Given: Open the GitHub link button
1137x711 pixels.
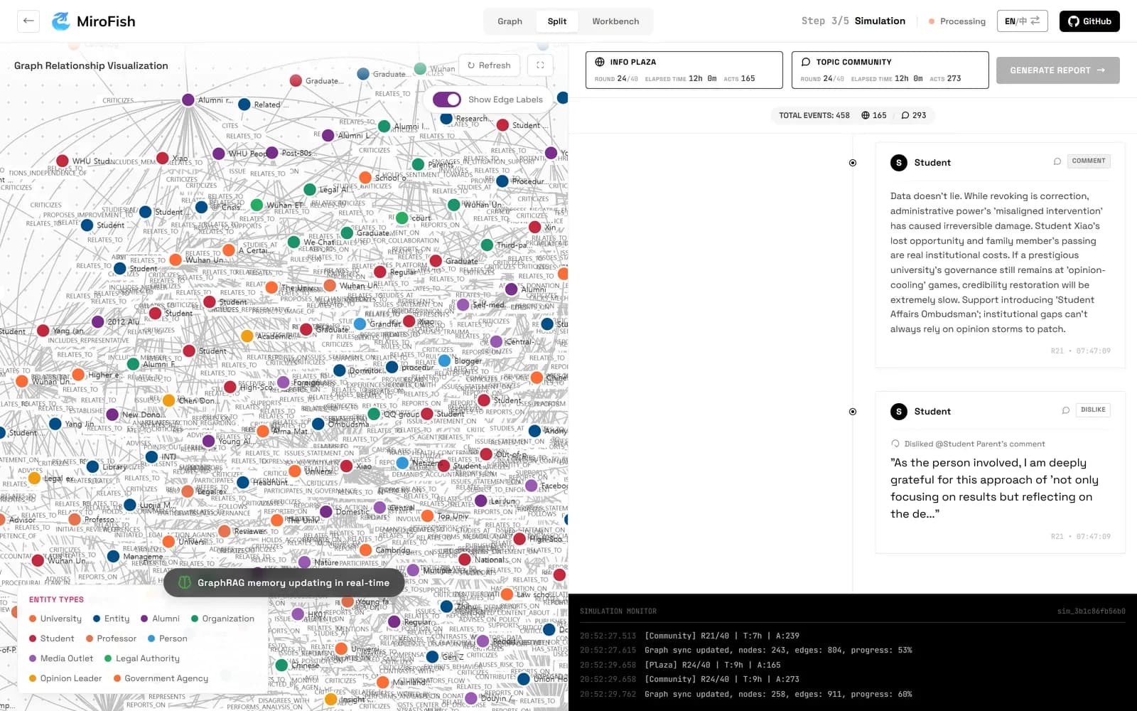Looking at the screenshot, I should click(1089, 21).
